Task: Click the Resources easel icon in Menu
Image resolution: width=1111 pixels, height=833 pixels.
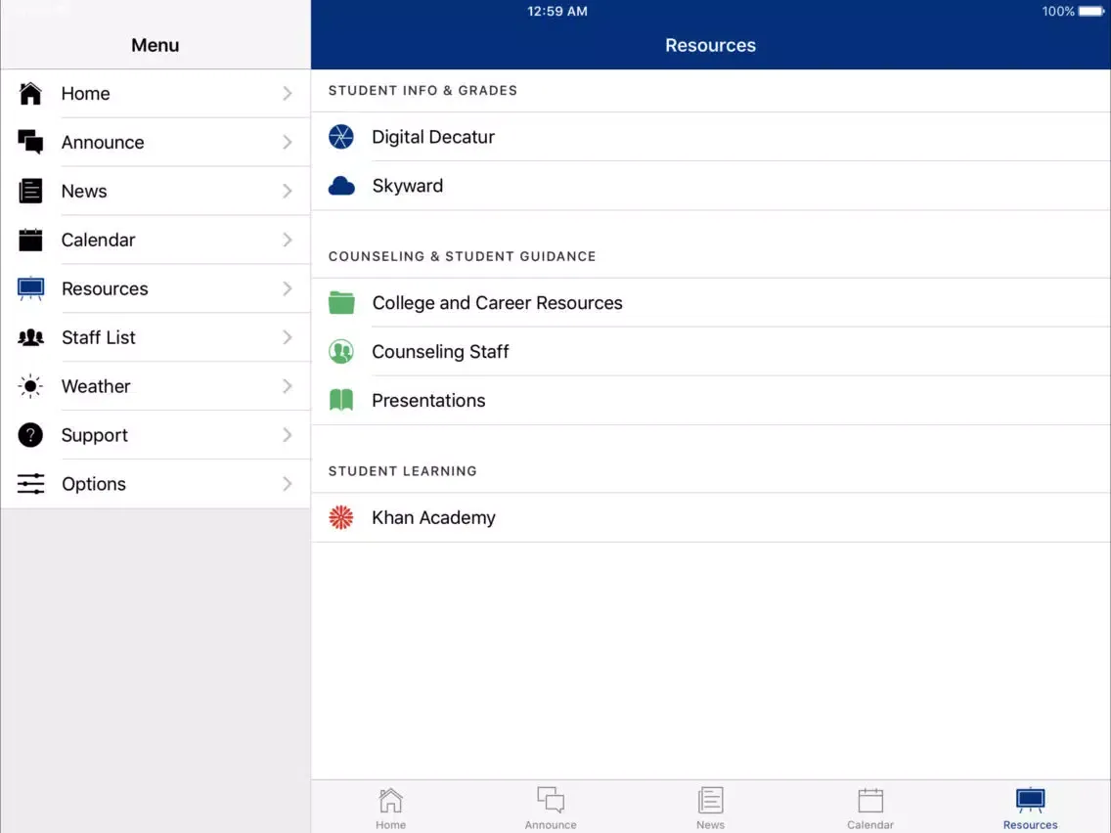Action: tap(30, 288)
